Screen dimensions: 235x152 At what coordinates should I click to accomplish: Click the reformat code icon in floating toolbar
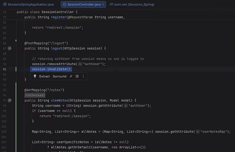pyautogui.click(x=77, y=76)
